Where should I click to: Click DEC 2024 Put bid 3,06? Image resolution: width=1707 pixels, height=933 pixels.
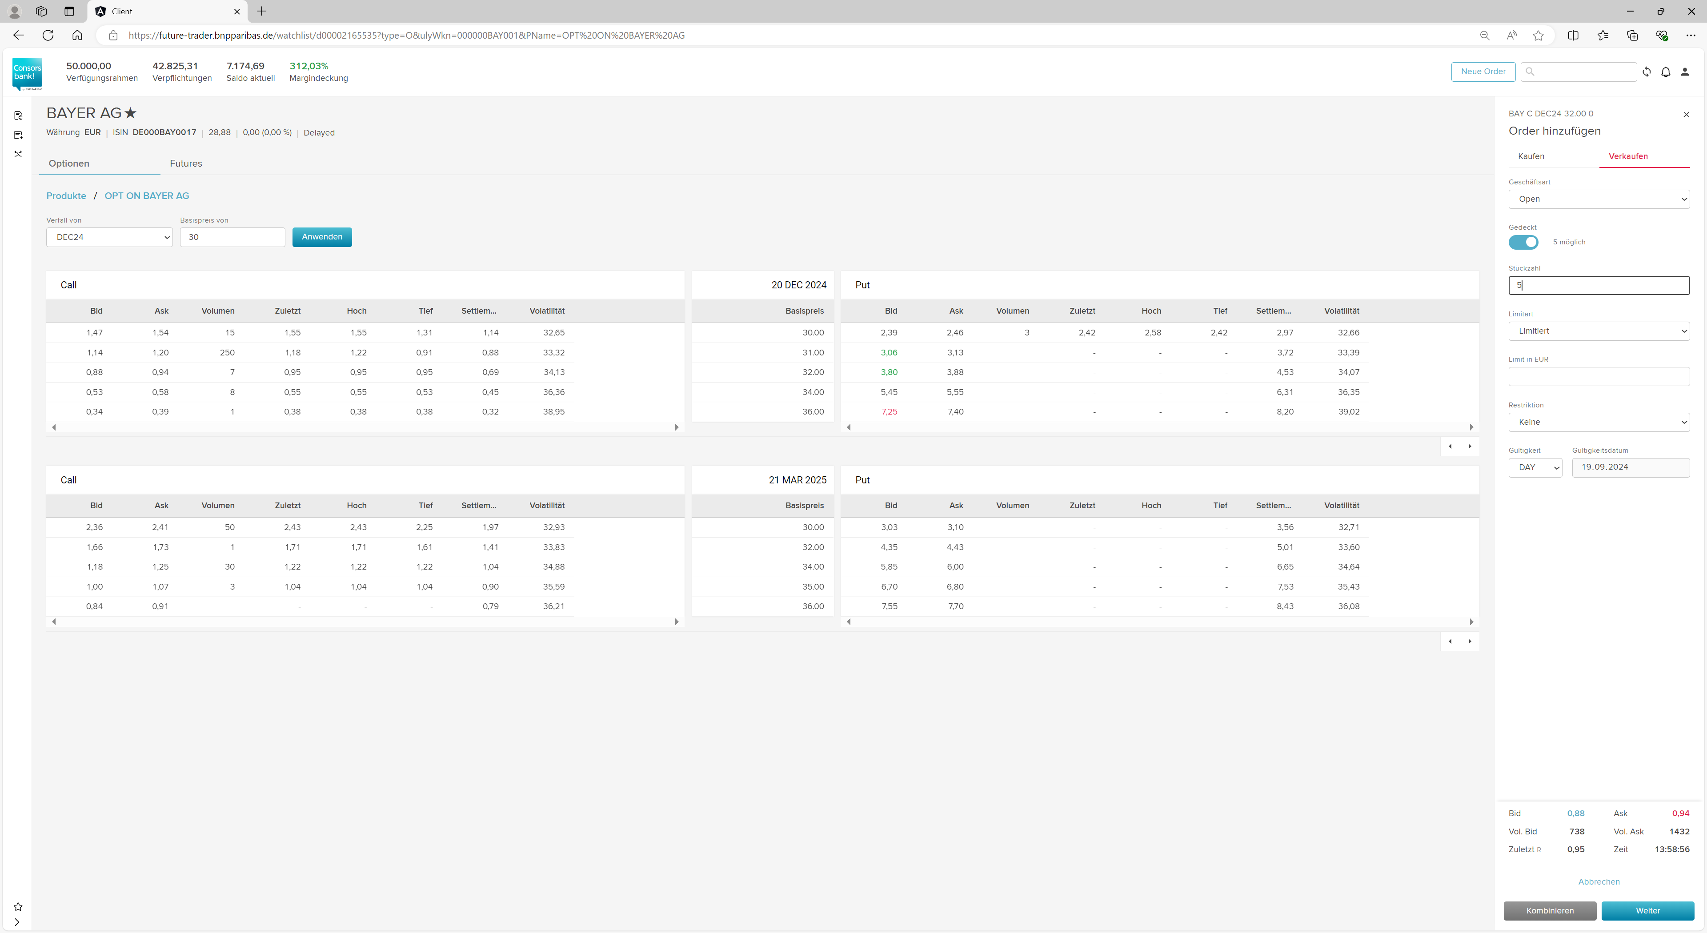tap(889, 353)
